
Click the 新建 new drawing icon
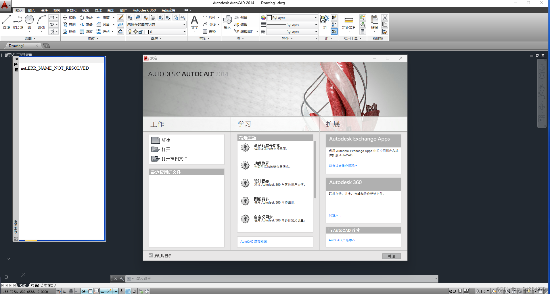click(x=156, y=140)
